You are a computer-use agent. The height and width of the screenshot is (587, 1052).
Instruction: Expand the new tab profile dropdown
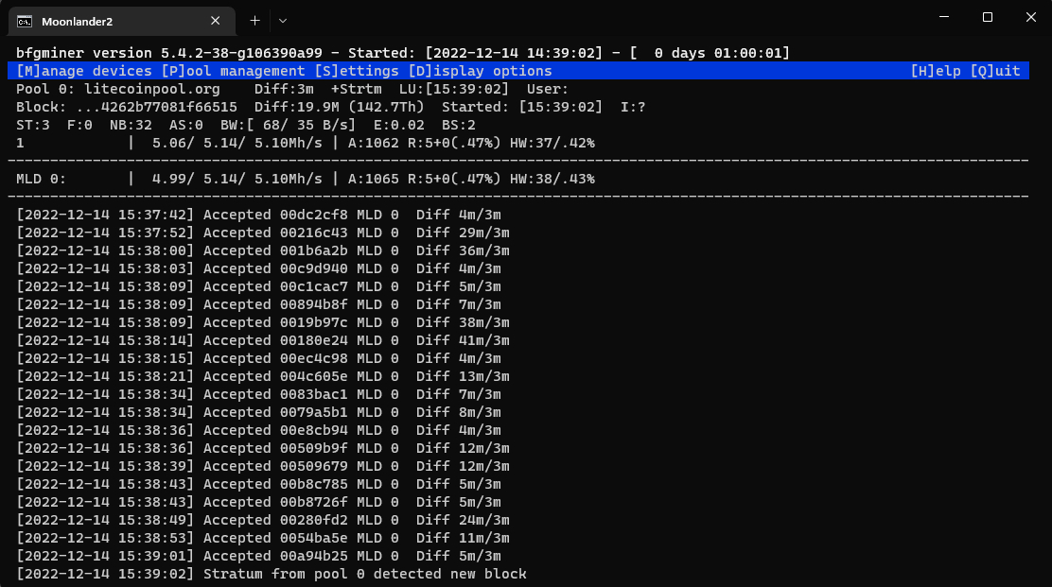click(283, 21)
